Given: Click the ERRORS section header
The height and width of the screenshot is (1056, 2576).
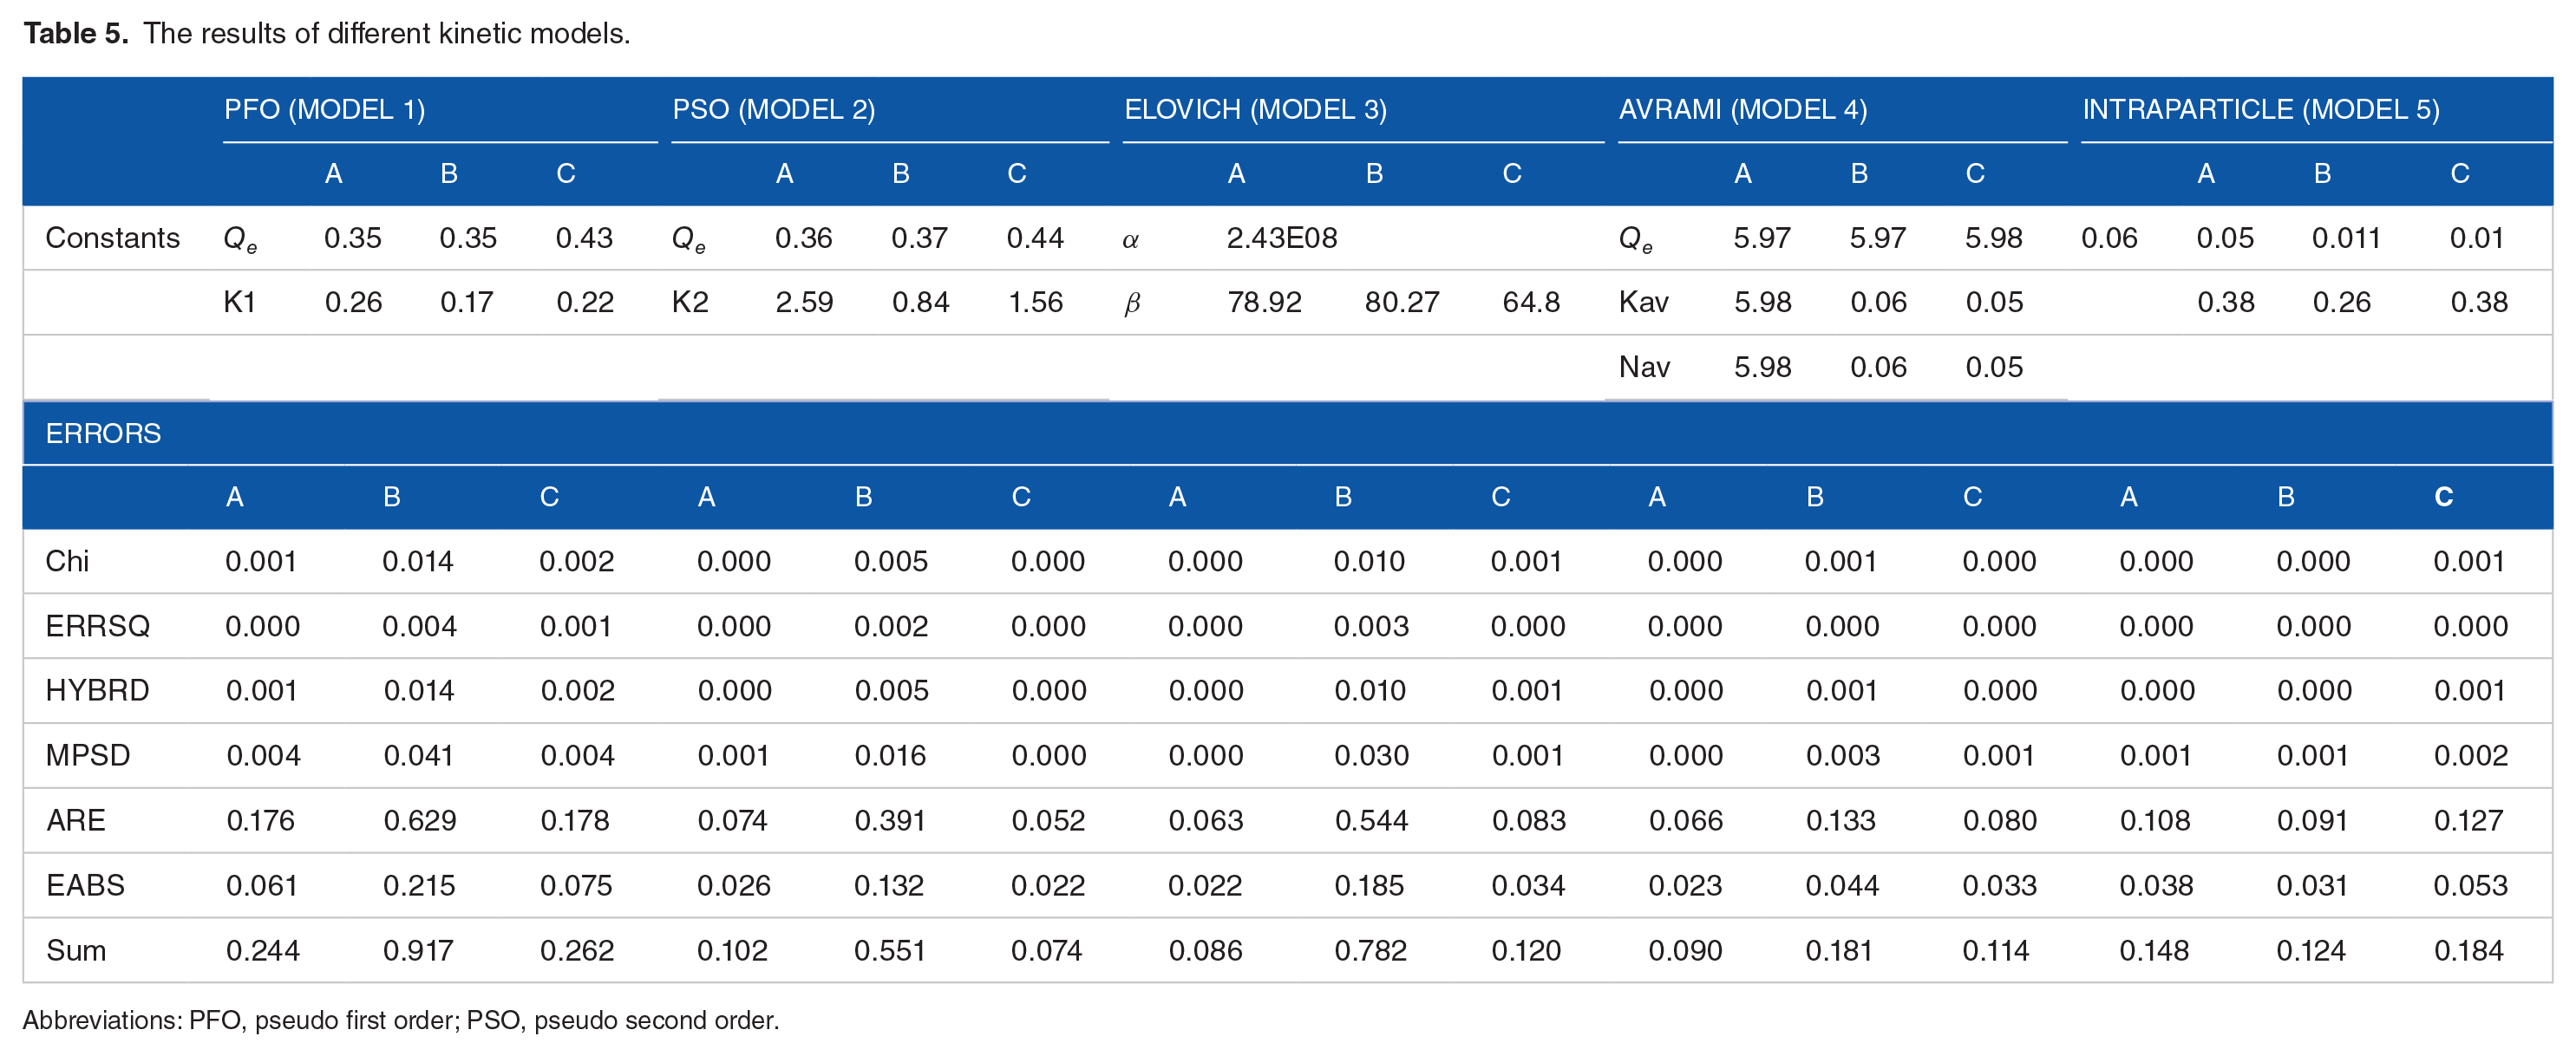Looking at the screenshot, I should pyautogui.click(x=103, y=433).
